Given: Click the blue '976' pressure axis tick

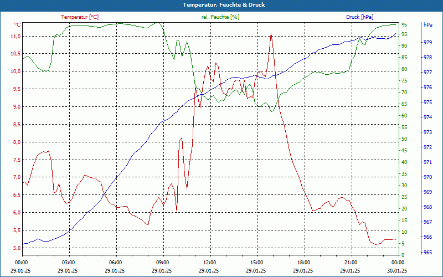Looking at the screenshot, I should click(427, 88).
